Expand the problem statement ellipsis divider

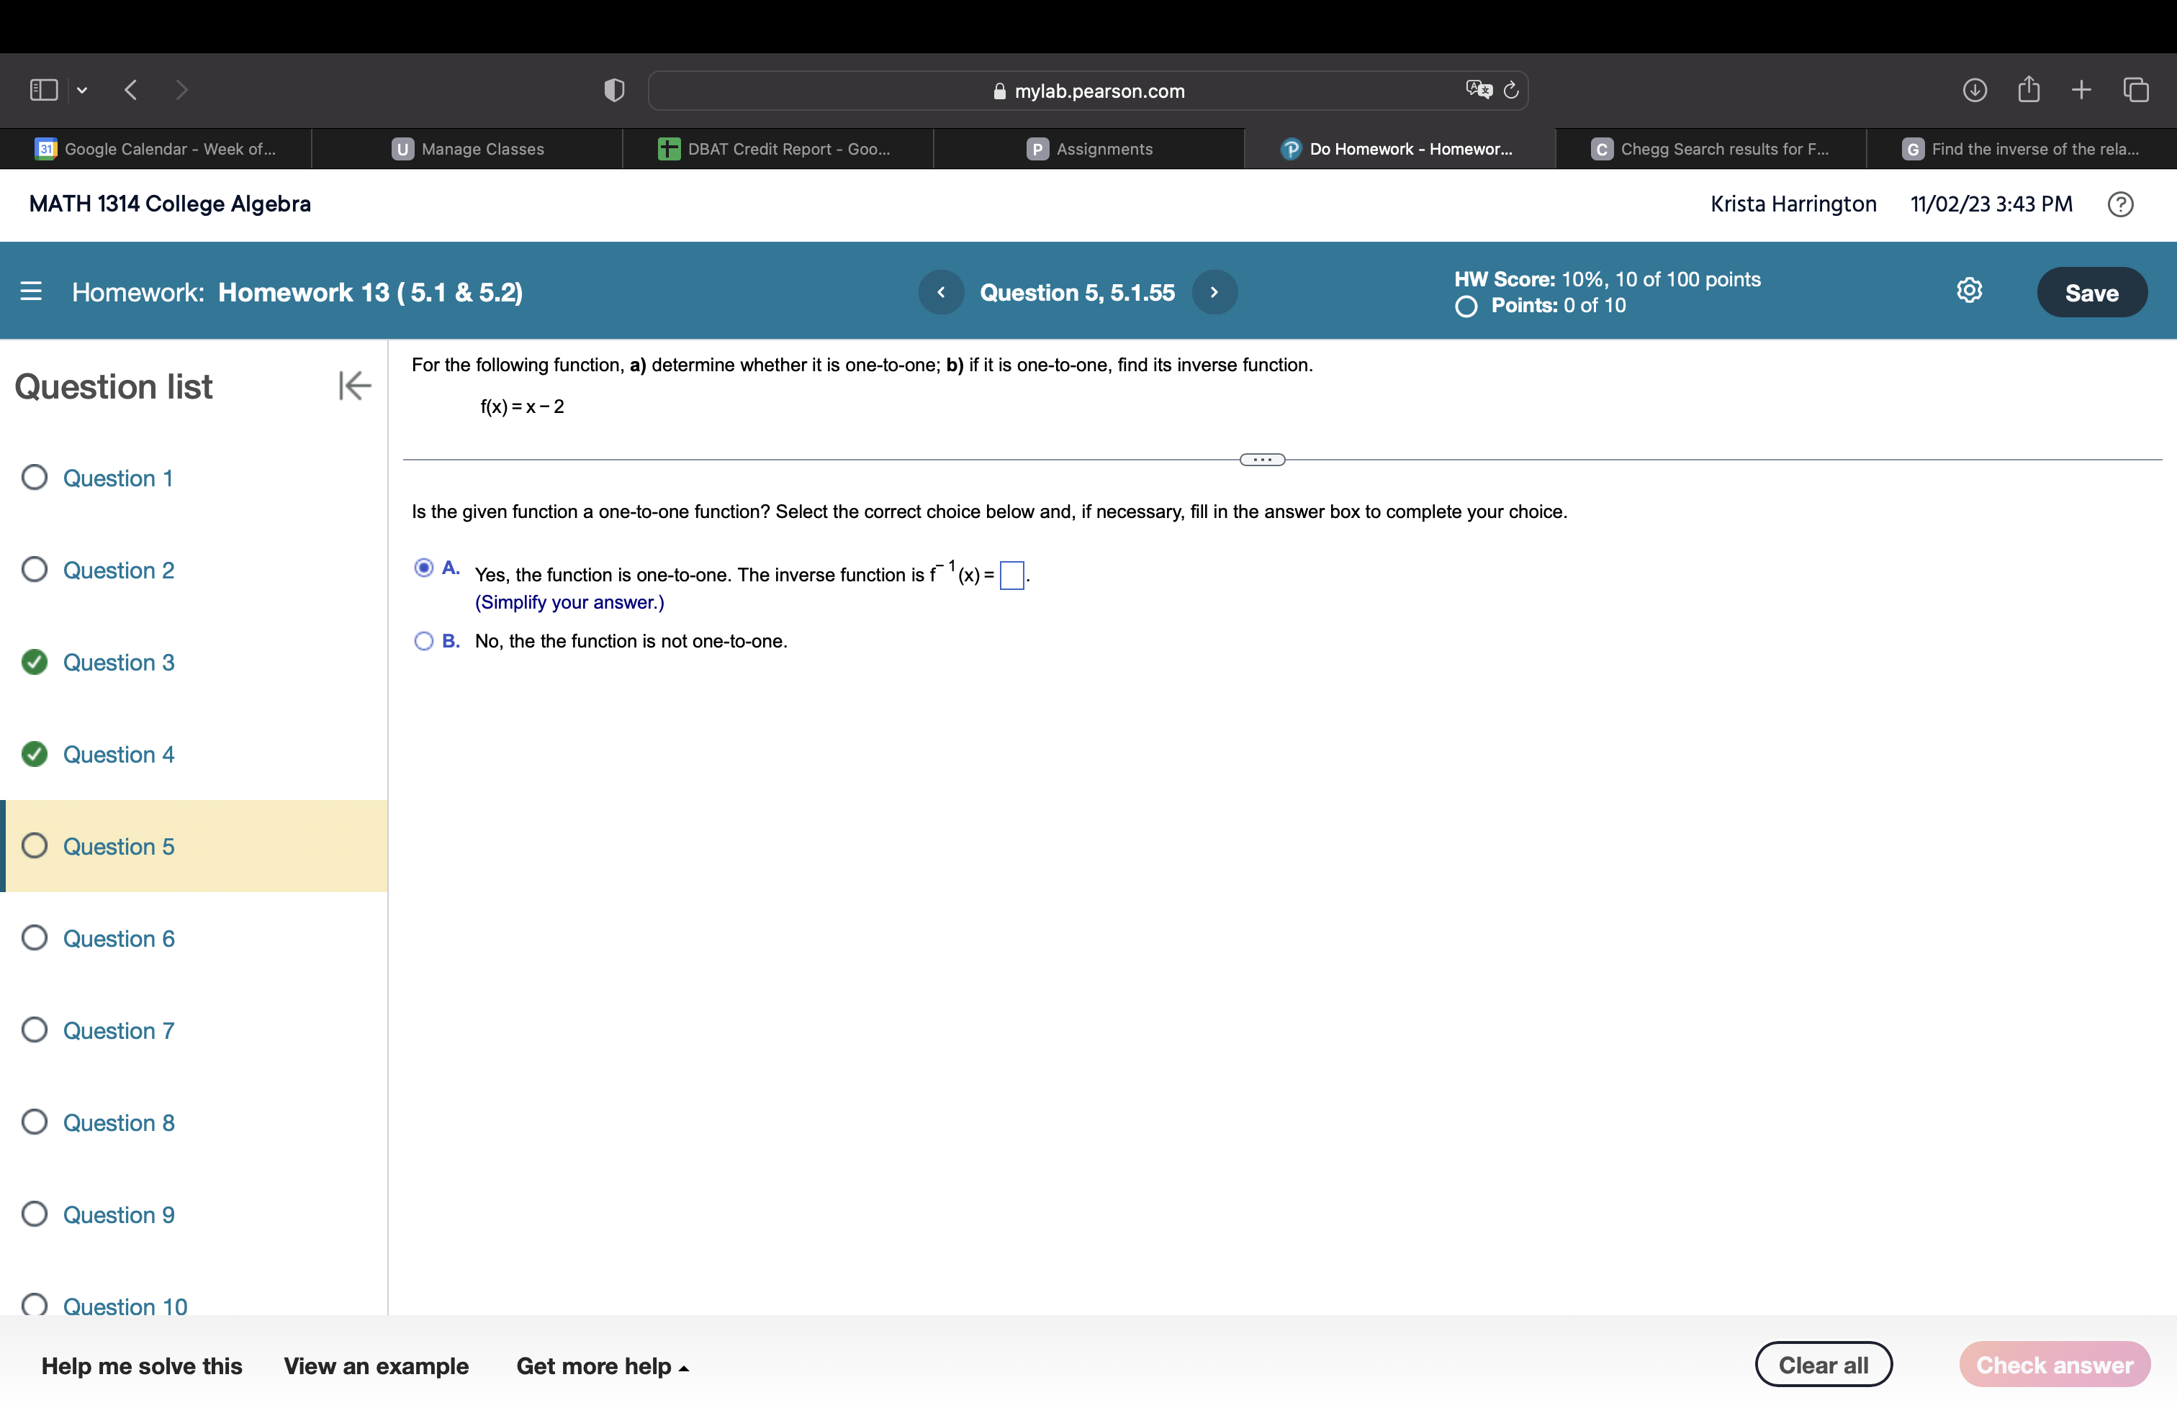(x=1261, y=460)
